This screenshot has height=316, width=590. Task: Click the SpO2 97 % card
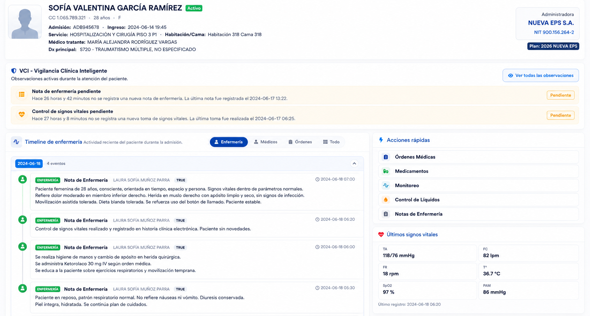(427, 290)
